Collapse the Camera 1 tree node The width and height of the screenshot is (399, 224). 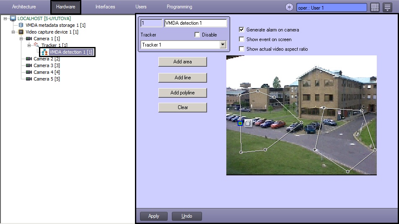[21, 39]
